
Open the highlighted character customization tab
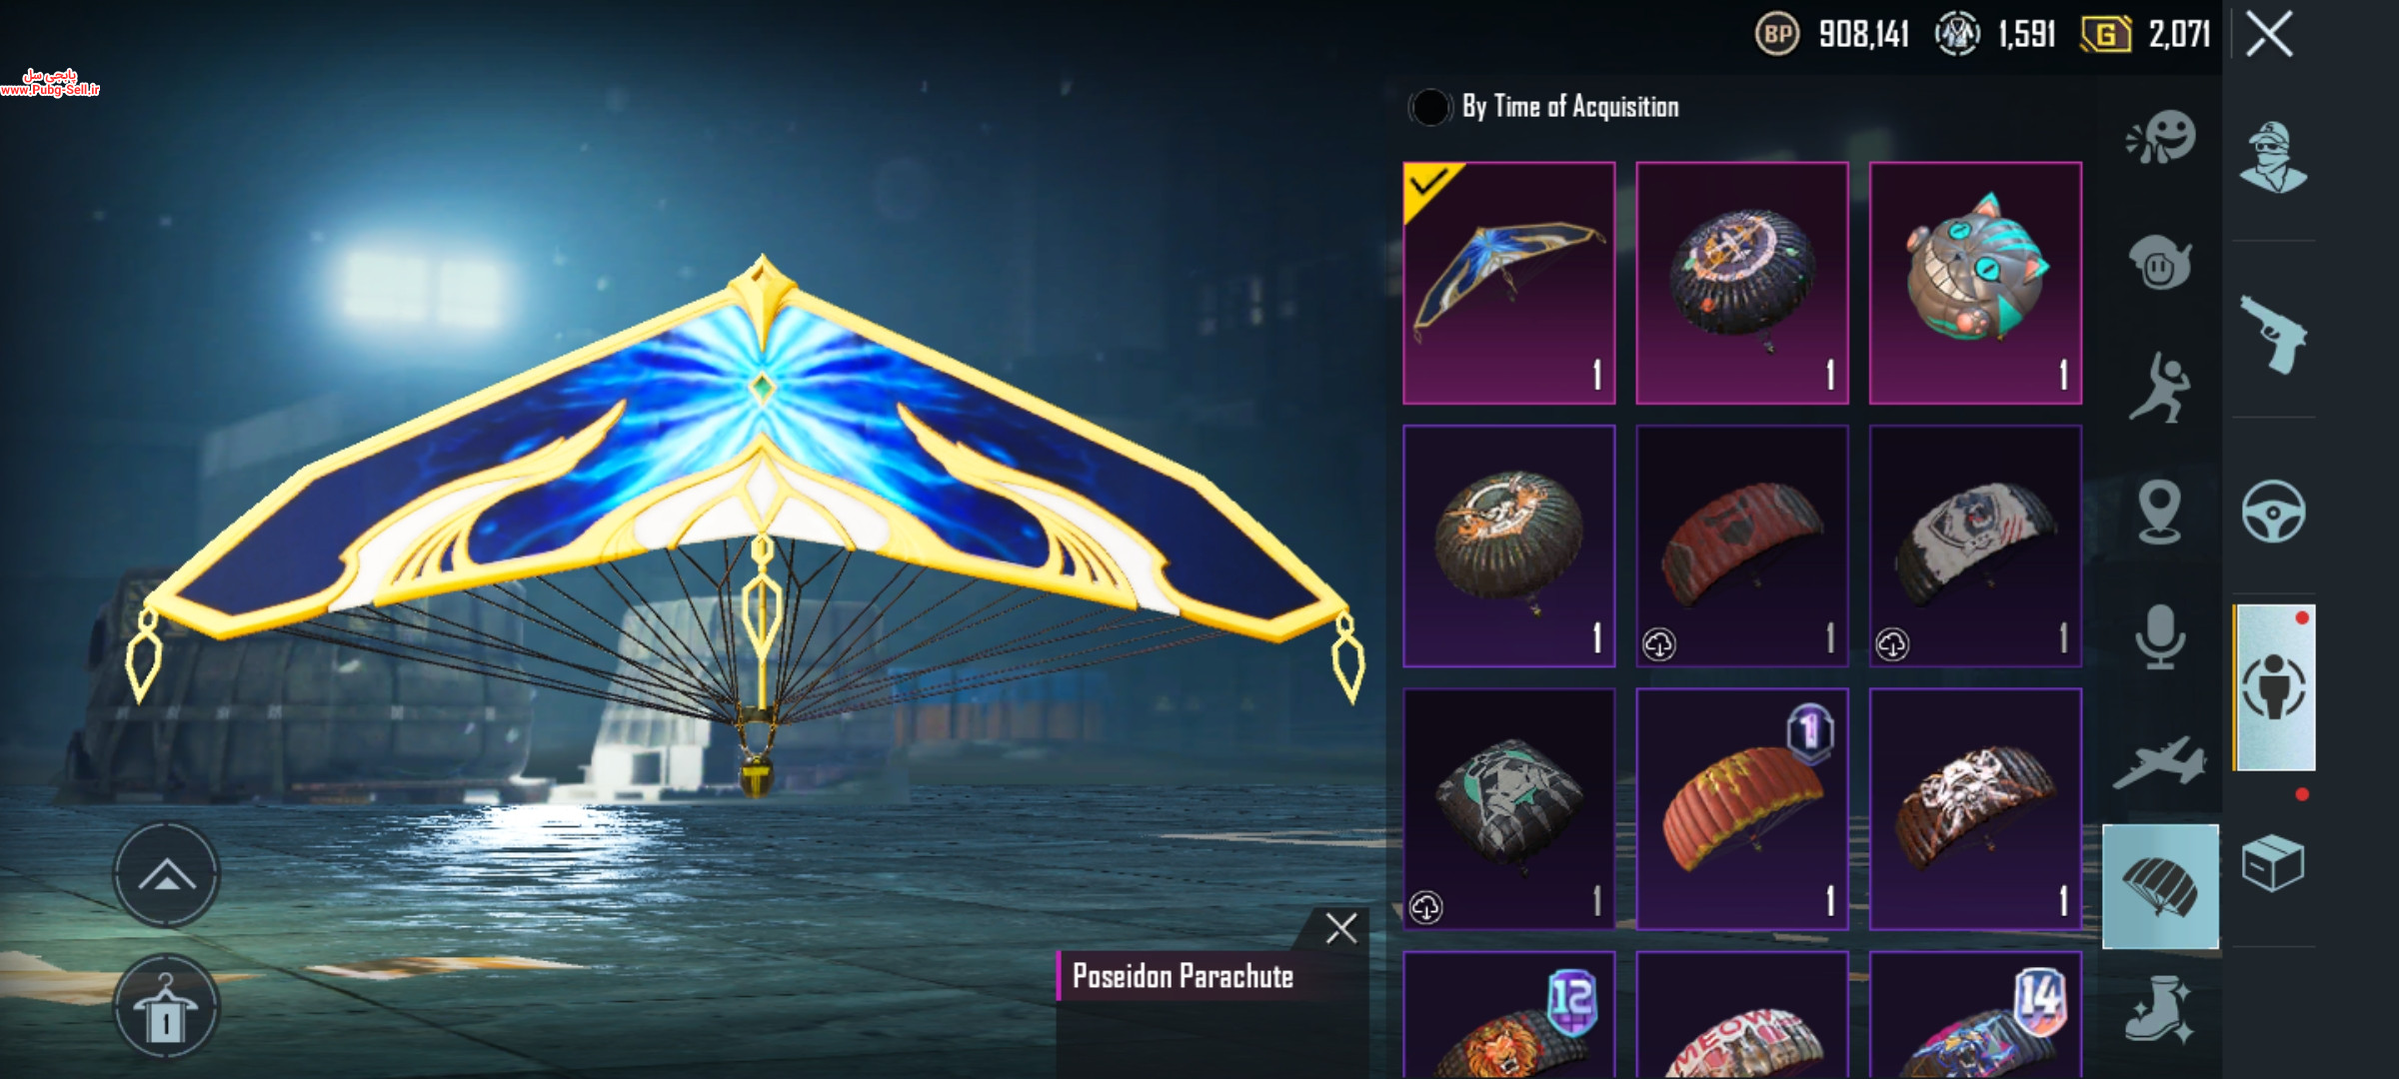(x=2275, y=687)
